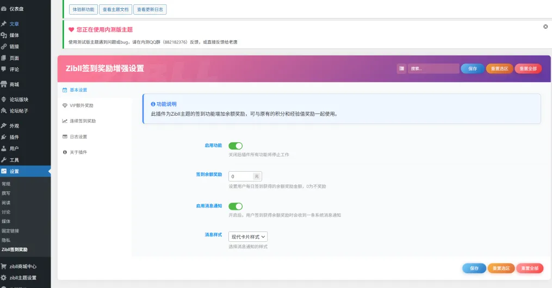Click the header 保存 button

(x=473, y=68)
